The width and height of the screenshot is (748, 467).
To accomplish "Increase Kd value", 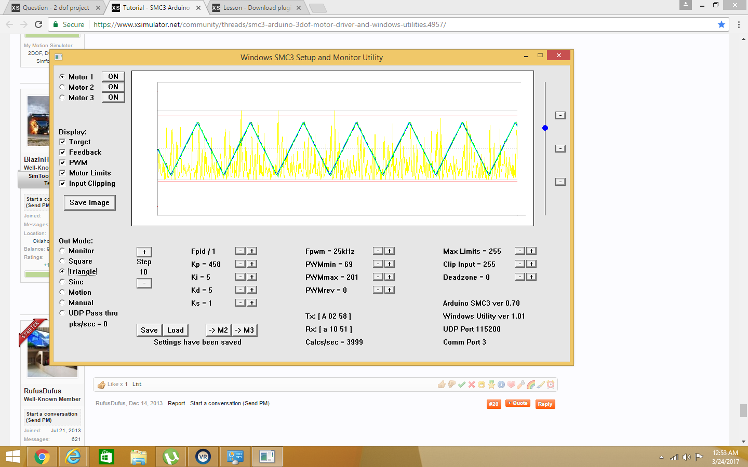I will (x=252, y=290).
